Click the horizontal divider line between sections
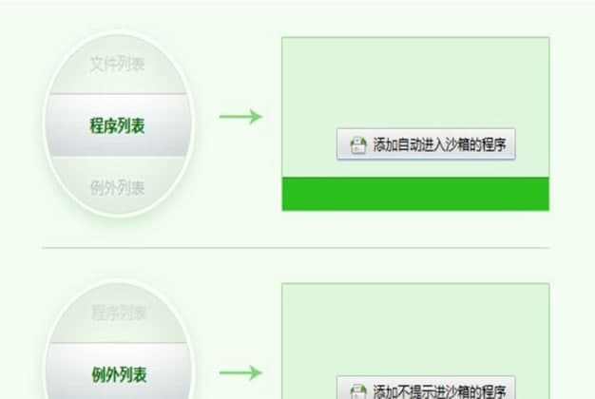Image resolution: width=595 pixels, height=399 pixels. [296, 248]
